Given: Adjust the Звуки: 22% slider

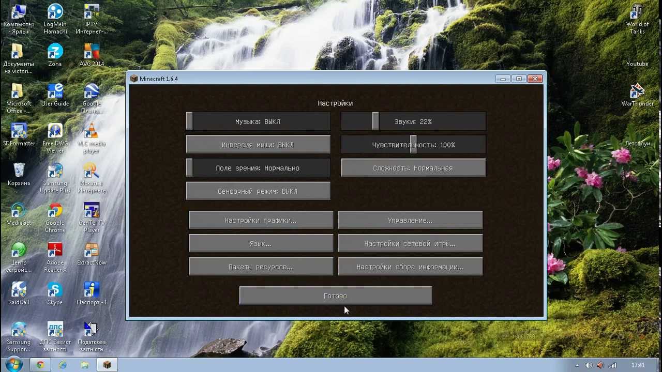Looking at the screenshot, I should tap(413, 121).
